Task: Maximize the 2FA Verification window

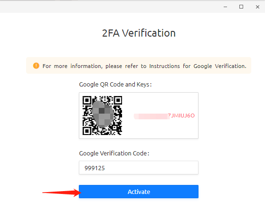Action: [241, 7]
